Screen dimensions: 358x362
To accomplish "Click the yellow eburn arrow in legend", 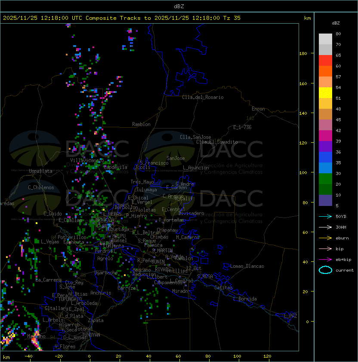I will tap(325, 238).
